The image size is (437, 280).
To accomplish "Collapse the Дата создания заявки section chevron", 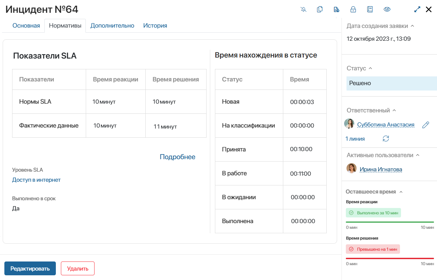I will click(412, 26).
